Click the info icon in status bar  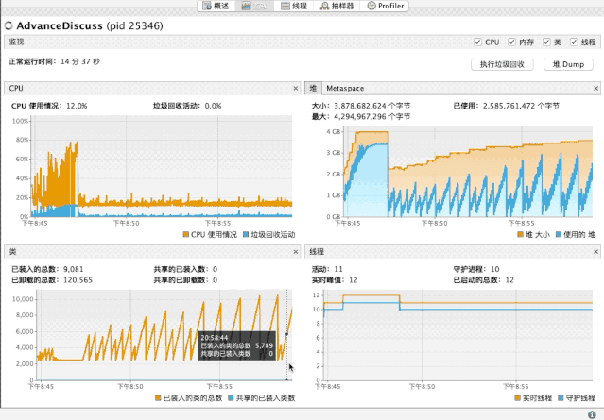[592, 414]
